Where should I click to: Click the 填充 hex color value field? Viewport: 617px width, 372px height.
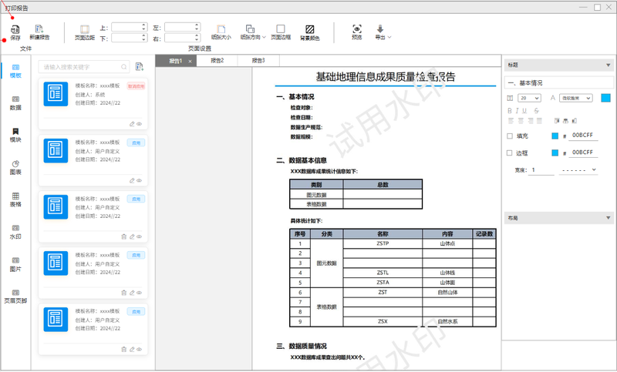click(x=583, y=136)
